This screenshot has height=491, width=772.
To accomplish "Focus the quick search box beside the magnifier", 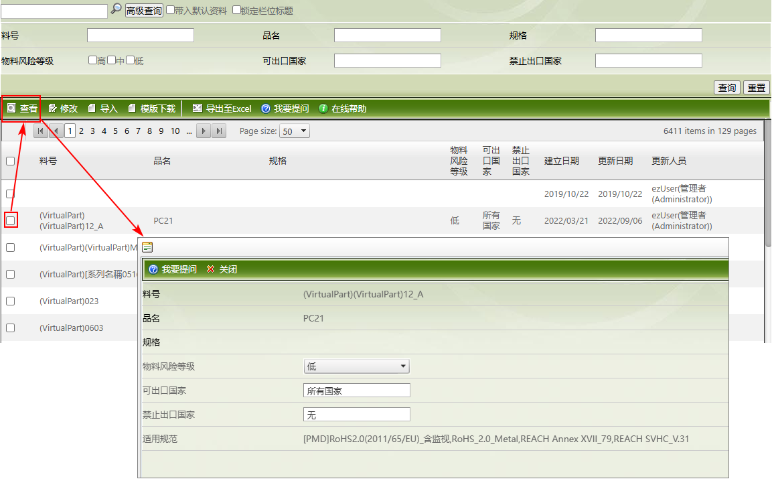I will pos(54,11).
